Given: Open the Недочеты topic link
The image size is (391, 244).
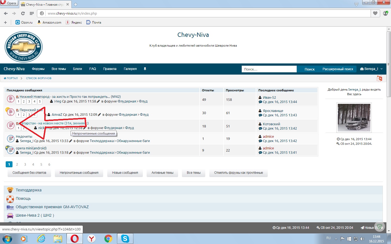Looking at the screenshot, I should [x=24, y=136].
